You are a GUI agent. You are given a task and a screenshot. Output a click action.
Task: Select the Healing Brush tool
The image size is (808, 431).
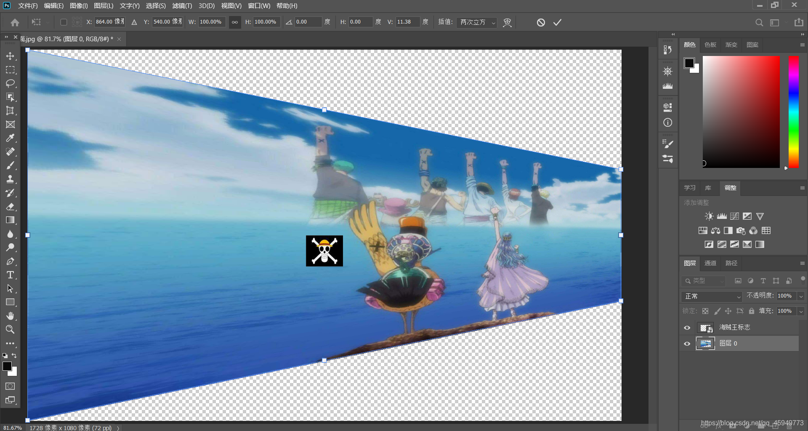(x=10, y=152)
